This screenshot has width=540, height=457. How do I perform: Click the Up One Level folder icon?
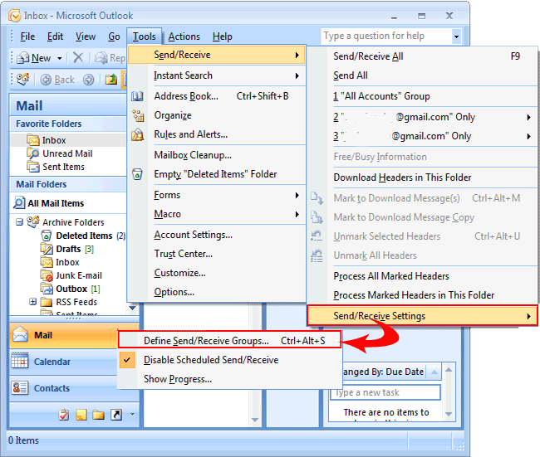110,80
